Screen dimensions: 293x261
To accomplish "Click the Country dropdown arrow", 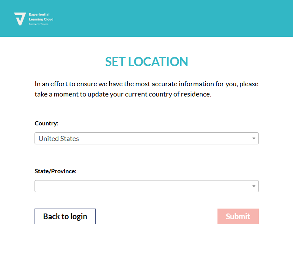I will [254, 139].
